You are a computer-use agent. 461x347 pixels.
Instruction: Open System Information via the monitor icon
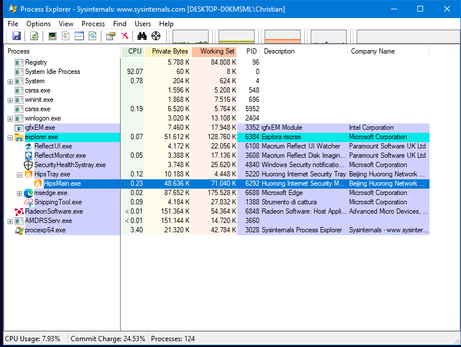(x=52, y=36)
